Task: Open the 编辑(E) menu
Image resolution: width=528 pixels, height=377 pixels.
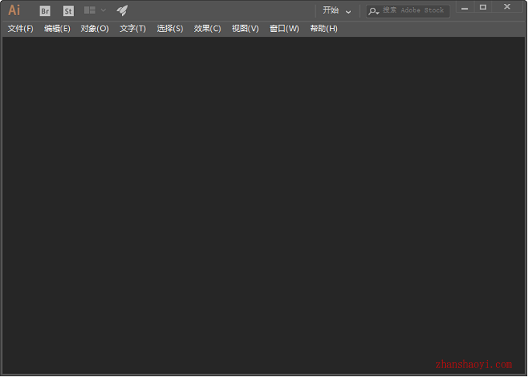Action: 57,29
